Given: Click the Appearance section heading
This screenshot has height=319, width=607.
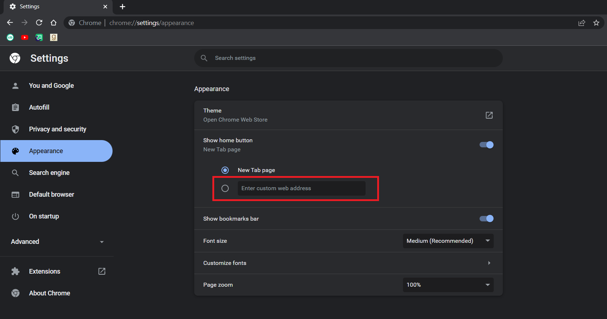Looking at the screenshot, I should (x=212, y=89).
